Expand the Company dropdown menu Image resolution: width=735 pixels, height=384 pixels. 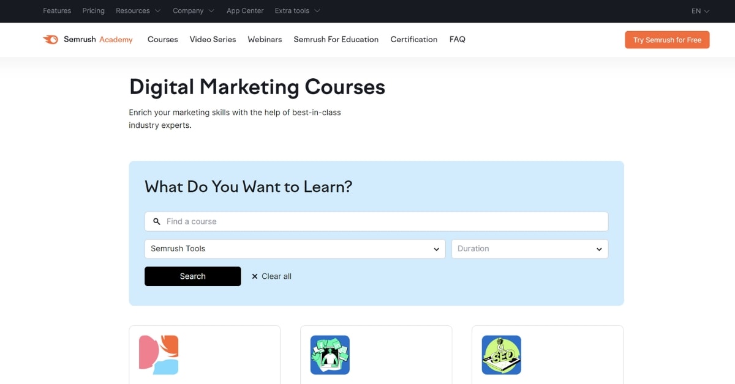tap(194, 10)
